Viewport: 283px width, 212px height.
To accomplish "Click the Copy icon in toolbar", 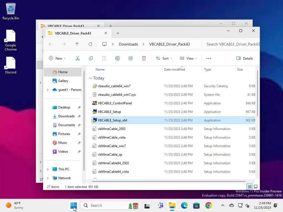I will (91, 59).
